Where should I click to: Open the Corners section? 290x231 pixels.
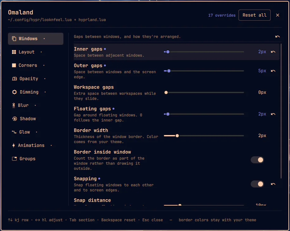[x=35, y=65]
